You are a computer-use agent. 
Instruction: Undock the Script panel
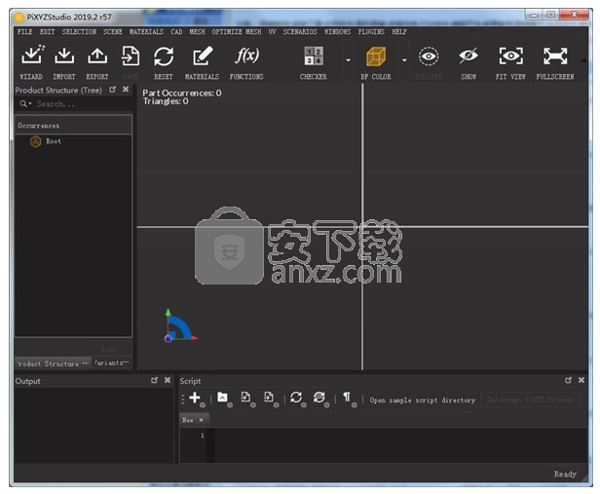tap(568, 380)
